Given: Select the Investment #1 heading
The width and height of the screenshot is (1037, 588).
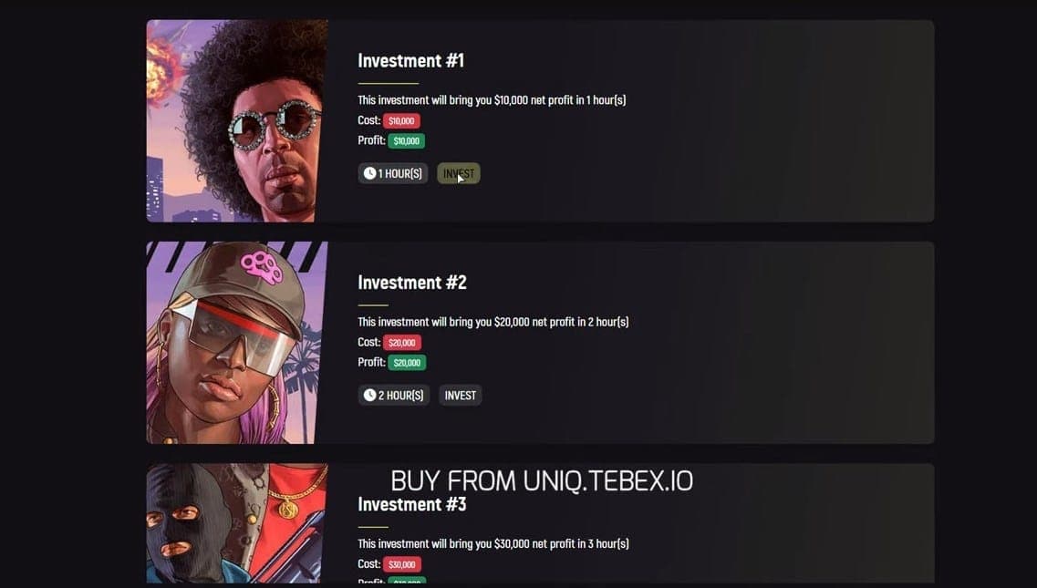Looking at the screenshot, I should 410,61.
